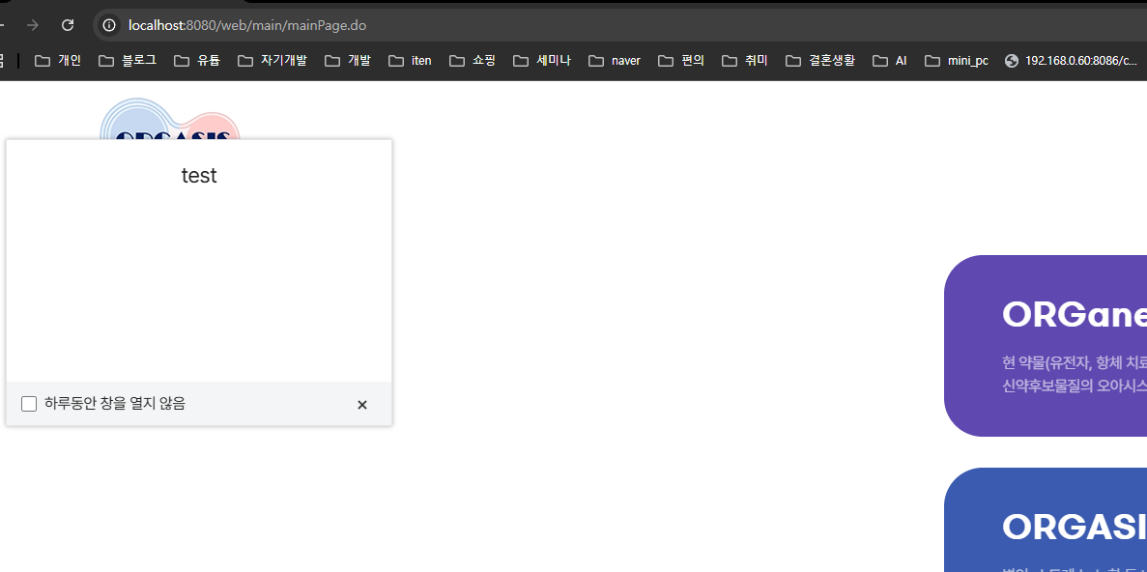Image resolution: width=1147 pixels, height=572 pixels.
Task: Open the iten bookmark folder
Action: [x=410, y=61]
